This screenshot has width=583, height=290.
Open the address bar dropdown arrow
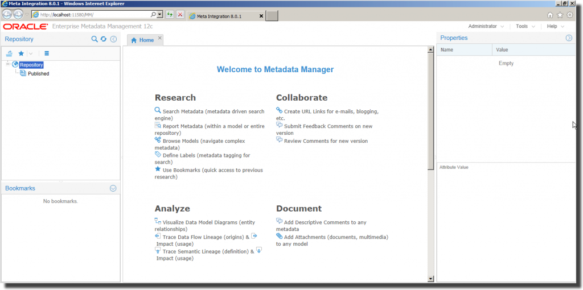point(160,14)
